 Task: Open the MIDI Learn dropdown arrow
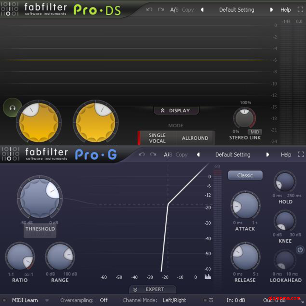[47, 300]
